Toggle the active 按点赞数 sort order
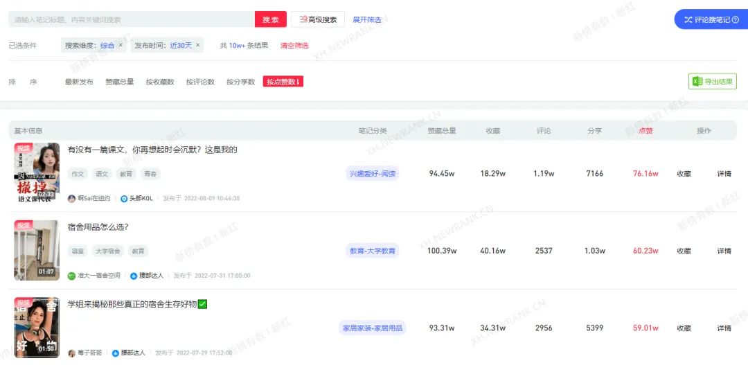Viewport: 748px width, 365px height. point(283,82)
